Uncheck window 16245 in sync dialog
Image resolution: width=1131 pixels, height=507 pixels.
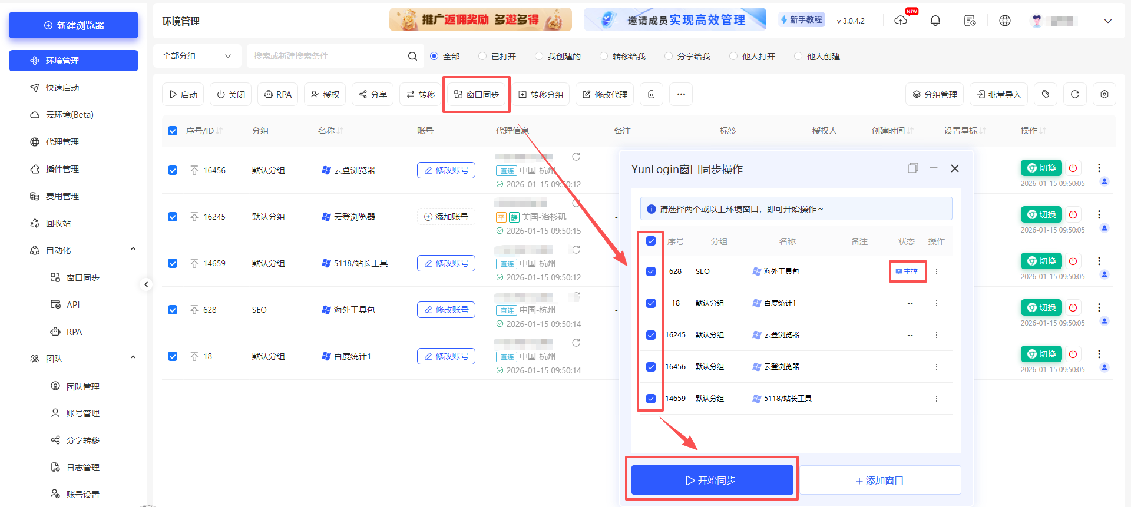click(651, 335)
